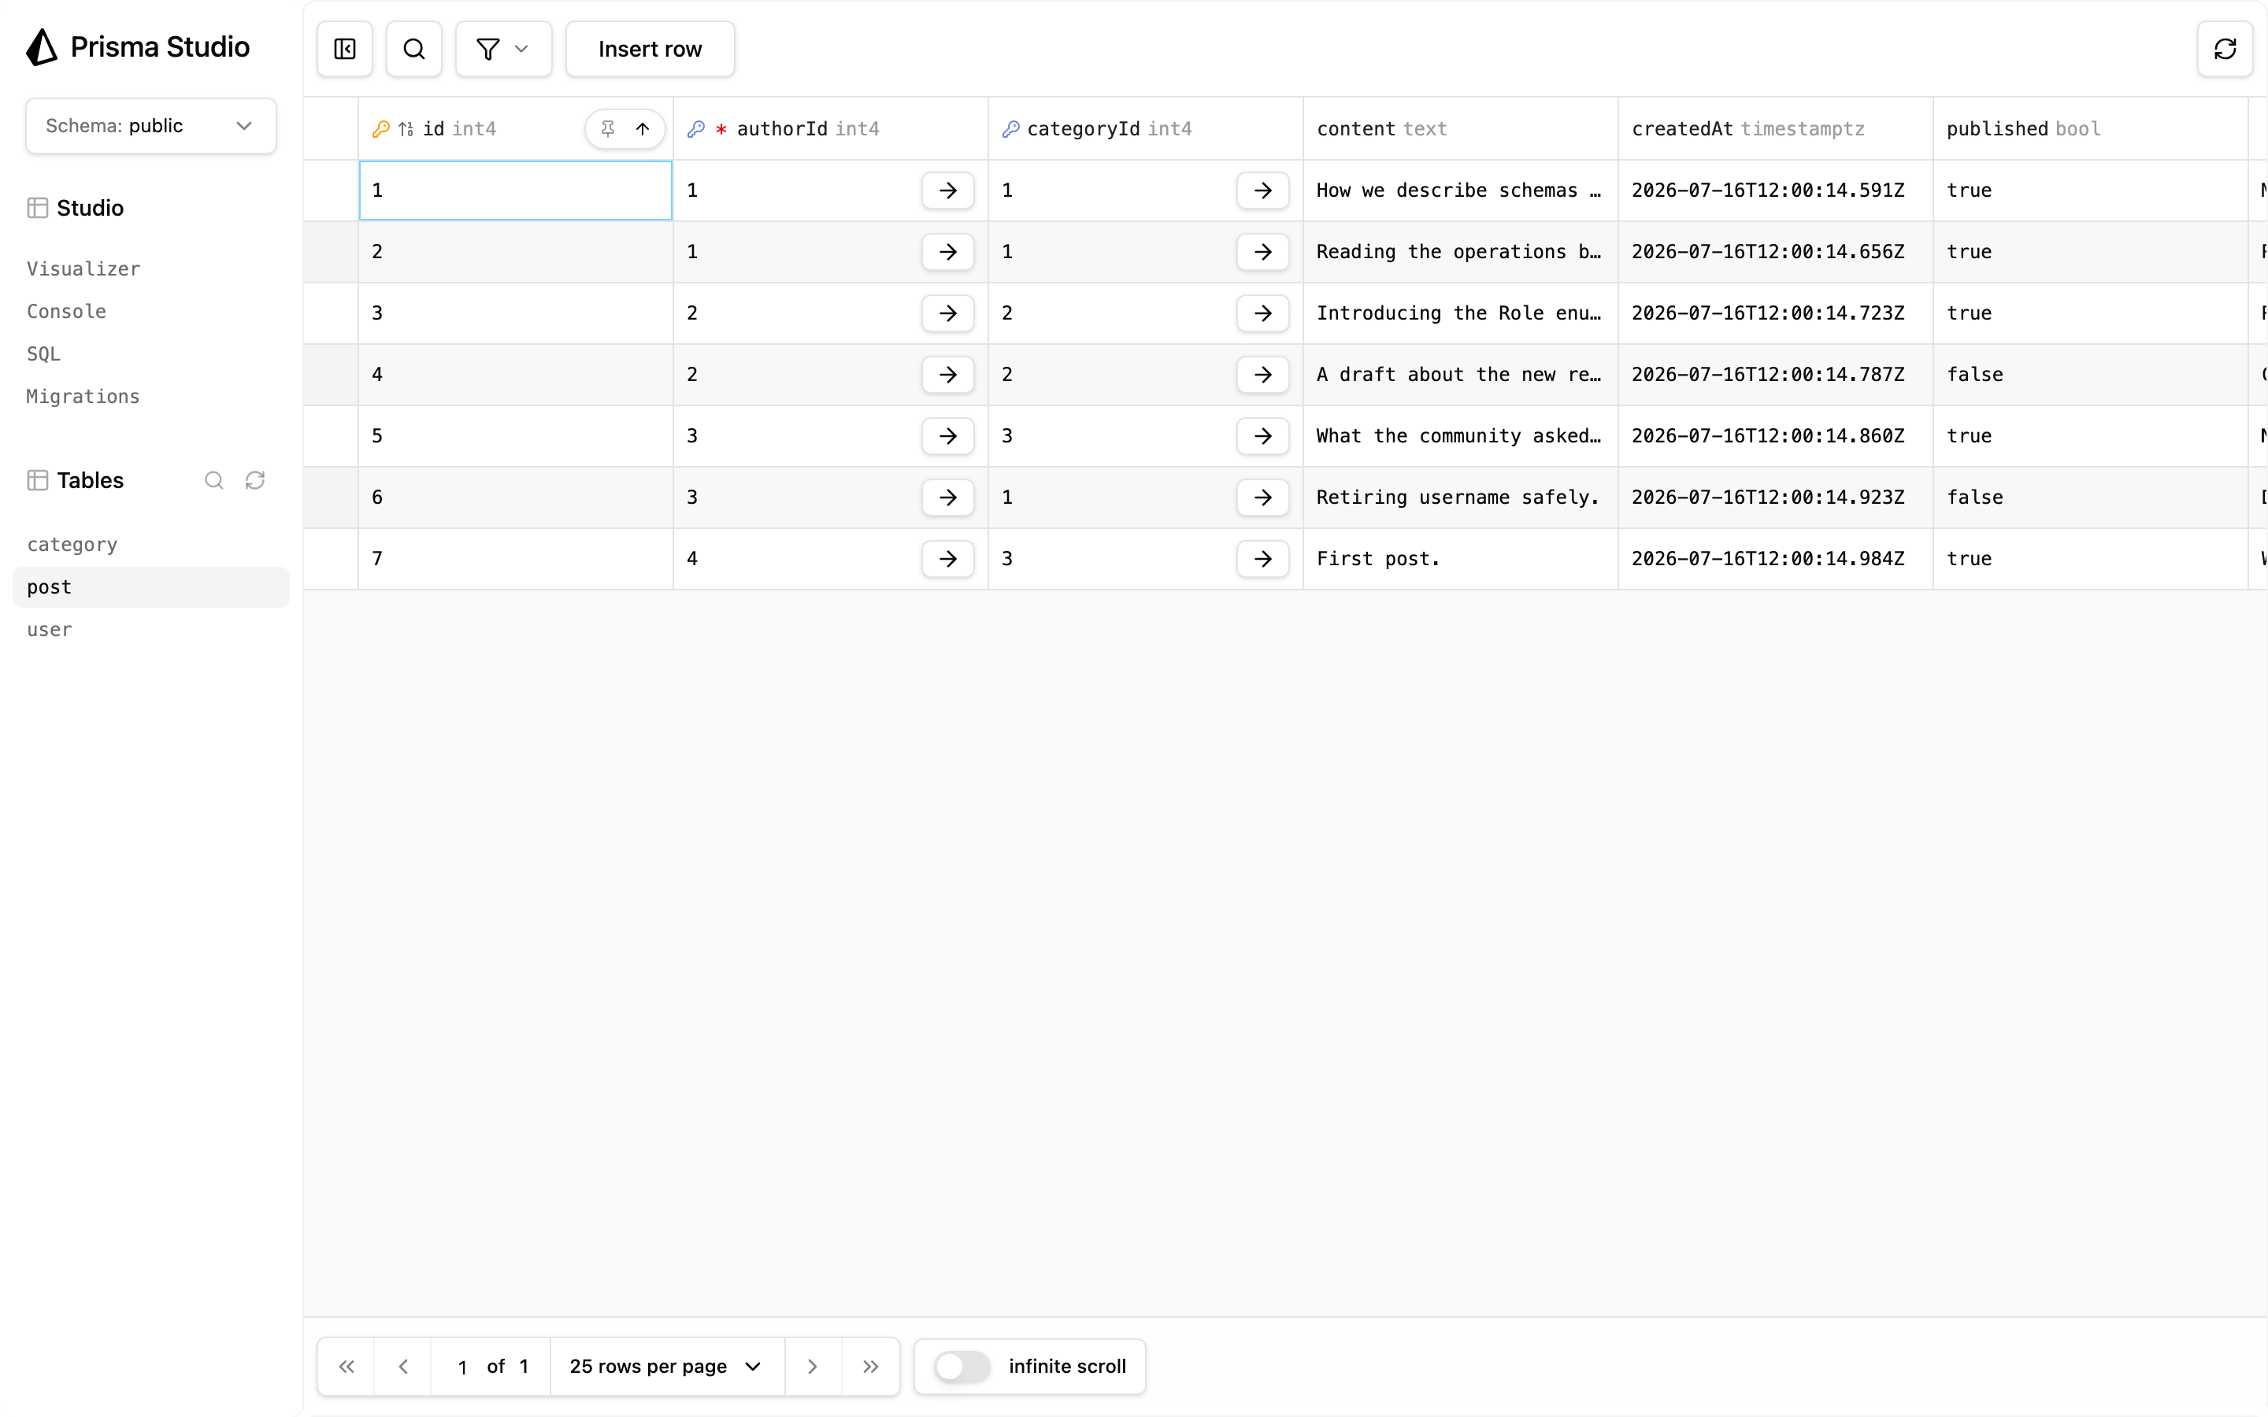This screenshot has height=1417, width=2268.
Task: Select the post table
Action: point(151,586)
